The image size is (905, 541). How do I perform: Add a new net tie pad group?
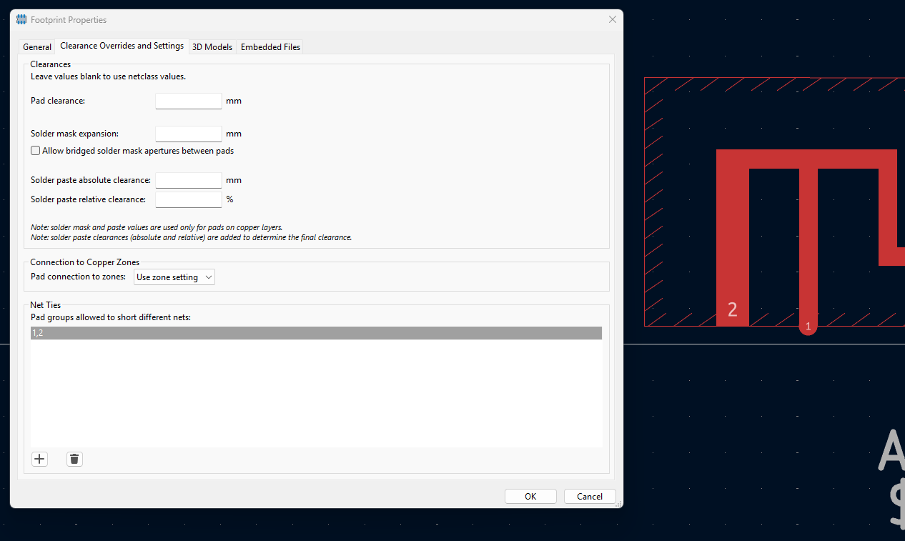(40, 460)
